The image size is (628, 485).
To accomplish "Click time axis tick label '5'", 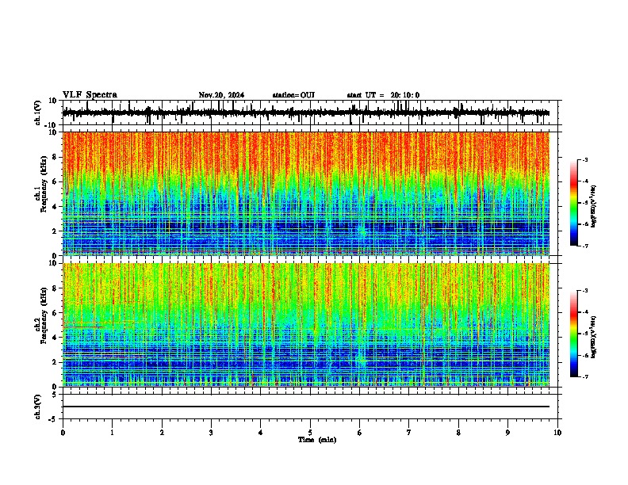I will tap(310, 433).
